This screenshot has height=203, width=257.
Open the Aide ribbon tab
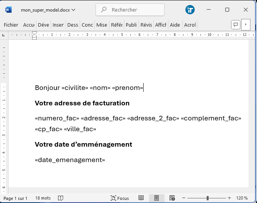coord(175,25)
